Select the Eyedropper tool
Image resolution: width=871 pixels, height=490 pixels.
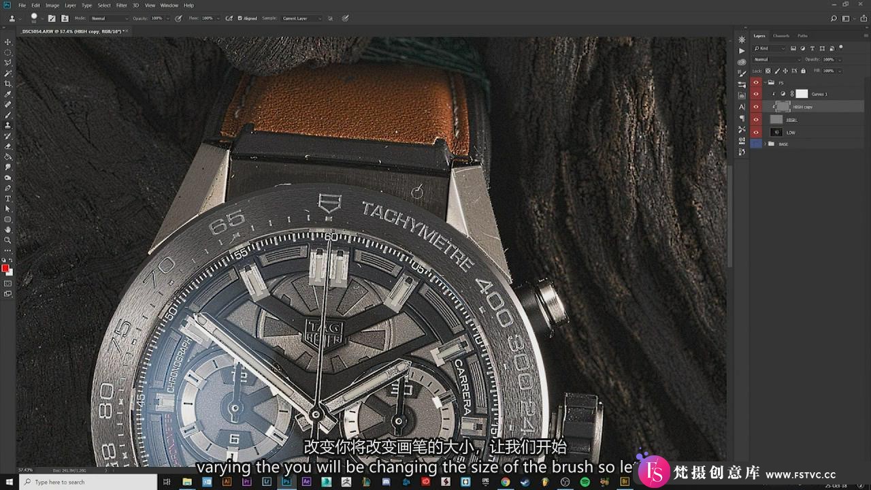click(8, 94)
